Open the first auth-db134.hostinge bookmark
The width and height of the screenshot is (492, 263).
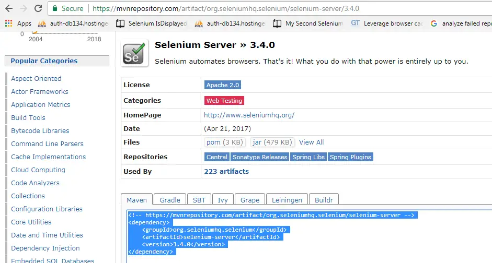pyautogui.click(x=73, y=23)
